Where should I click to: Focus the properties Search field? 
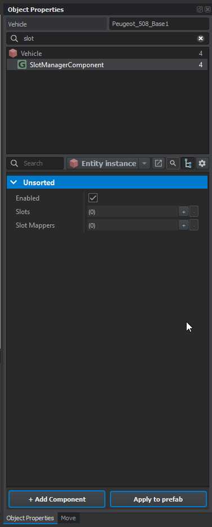35,163
